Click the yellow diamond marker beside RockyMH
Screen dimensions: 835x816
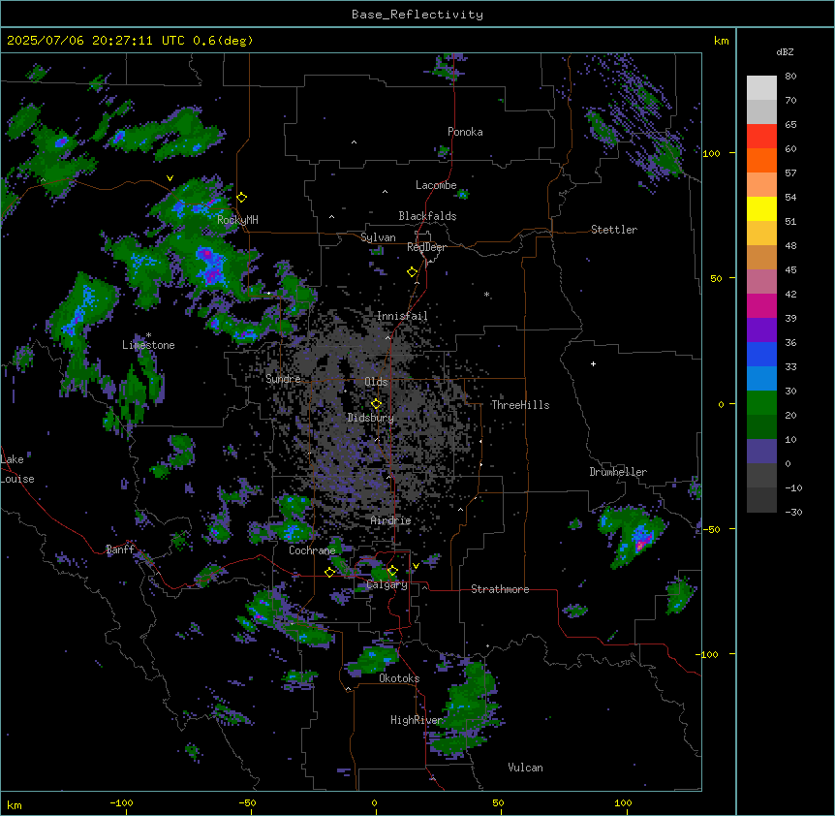click(242, 198)
